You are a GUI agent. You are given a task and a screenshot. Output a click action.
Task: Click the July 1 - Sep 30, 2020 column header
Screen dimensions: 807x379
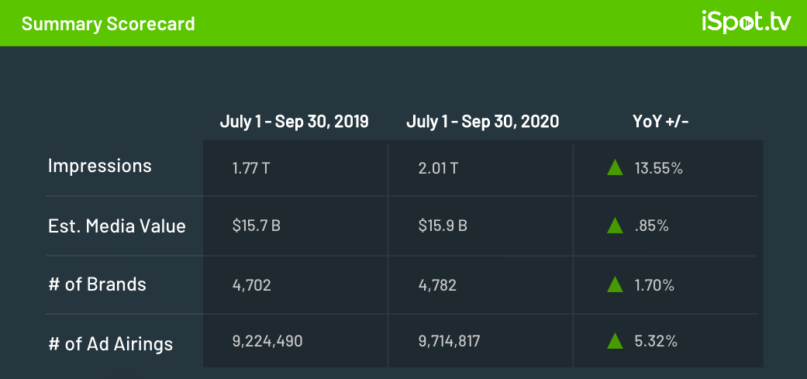pyautogui.click(x=482, y=122)
